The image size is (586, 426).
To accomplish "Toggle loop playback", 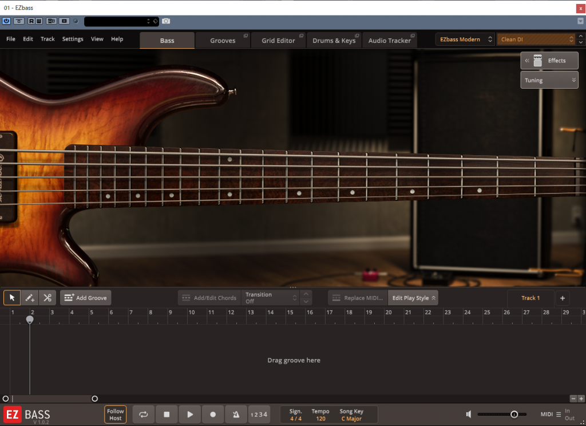I will click(x=144, y=415).
